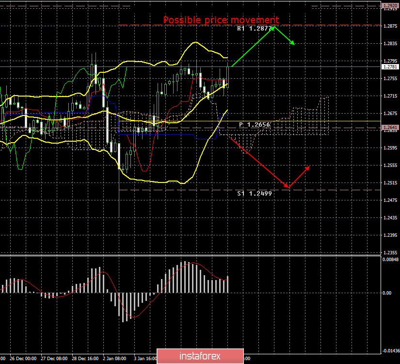
Task: Click the MACD -0.01436 scale value
Action: 391,351
